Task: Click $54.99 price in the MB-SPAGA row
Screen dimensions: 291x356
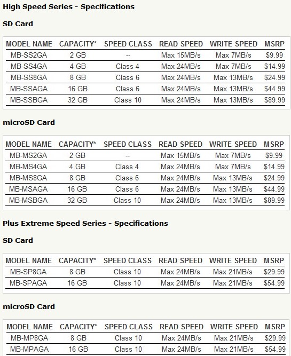Action: point(274,283)
